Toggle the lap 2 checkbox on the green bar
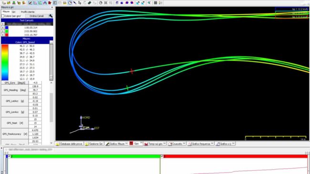 click(x=9, y=156)
